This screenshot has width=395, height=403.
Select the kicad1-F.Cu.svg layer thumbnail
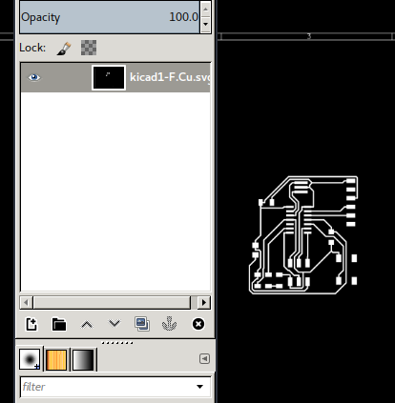tap(109, 78)
